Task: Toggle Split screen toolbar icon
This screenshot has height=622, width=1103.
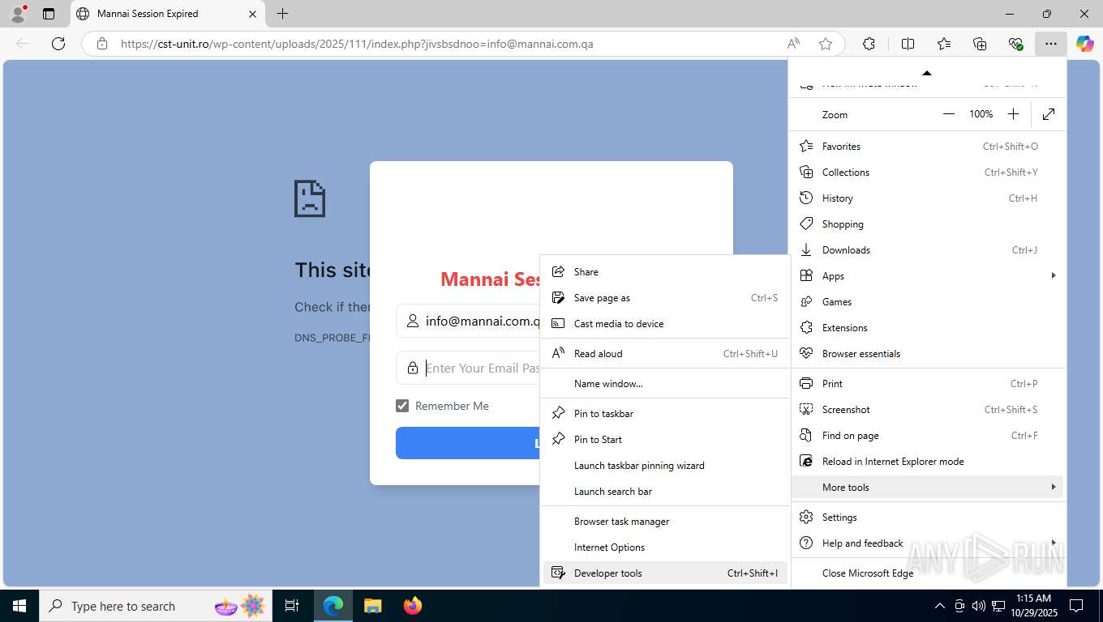Action: tap(908, 44)
